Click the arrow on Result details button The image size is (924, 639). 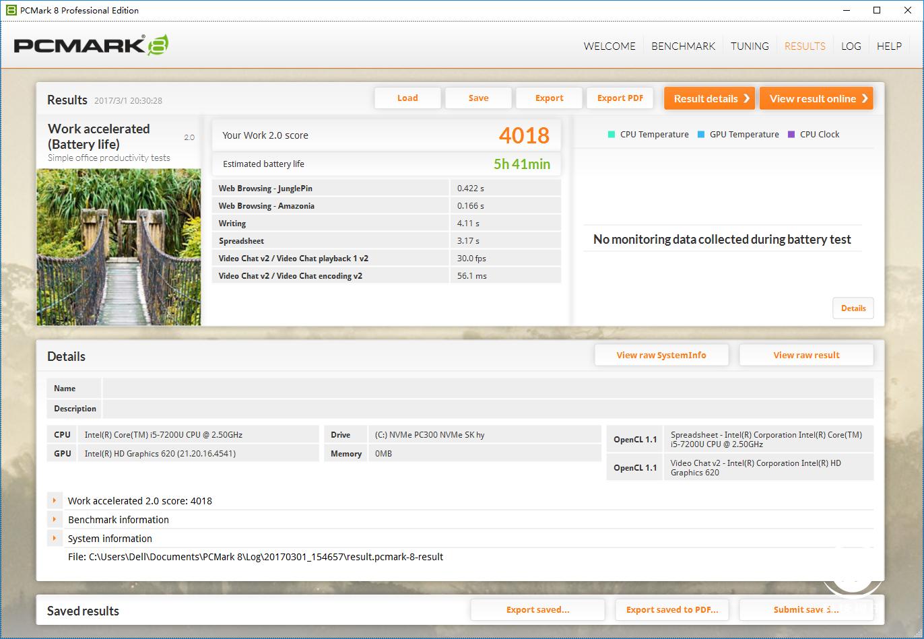(748, 98)
